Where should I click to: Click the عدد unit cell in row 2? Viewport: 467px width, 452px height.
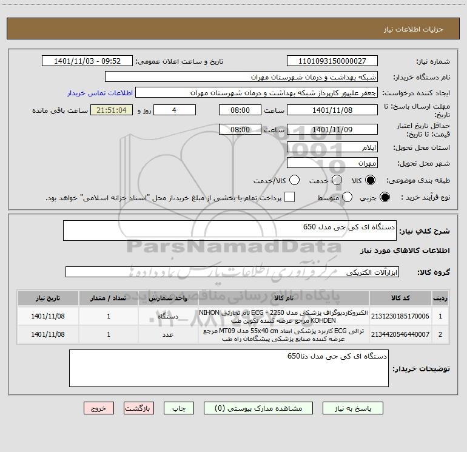click(168, 335)
